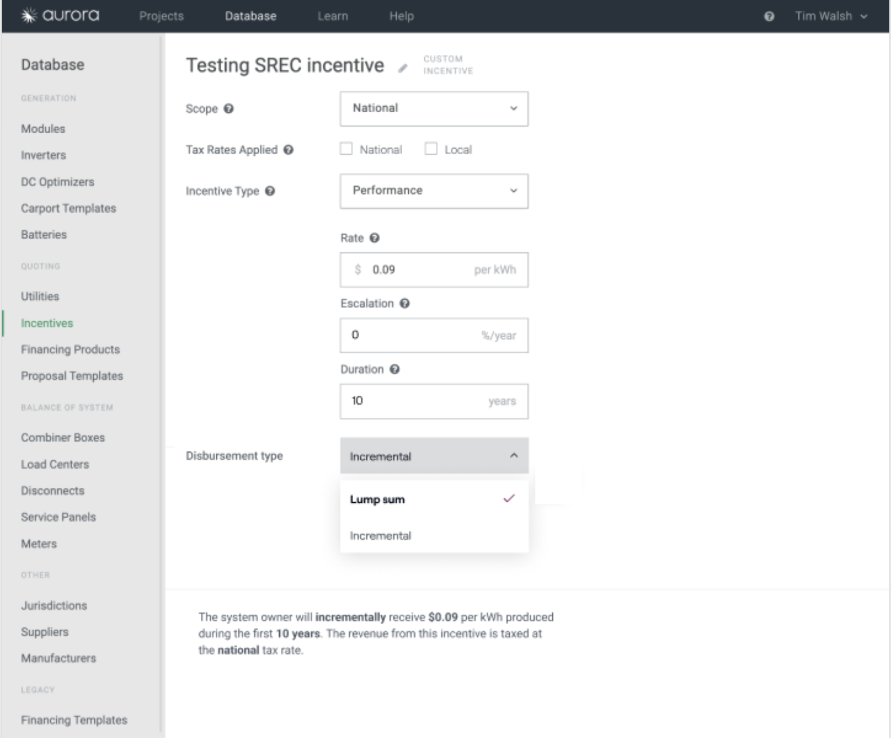The height and width of the screenshot is (738, 891).
Task: Open the Incentive Type dropdown
Action: coord(433,191)
